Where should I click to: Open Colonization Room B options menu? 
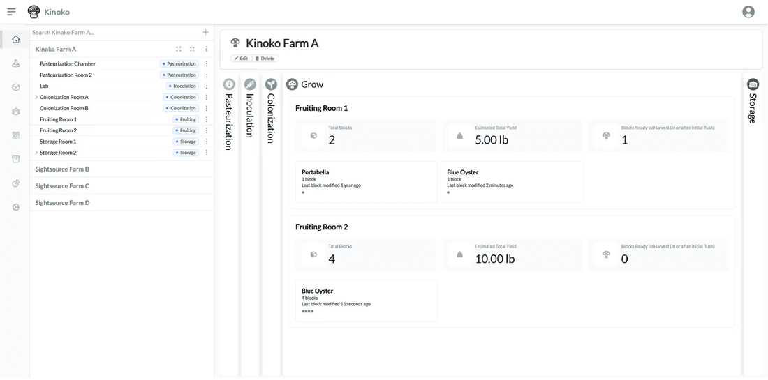coord(206,108)
